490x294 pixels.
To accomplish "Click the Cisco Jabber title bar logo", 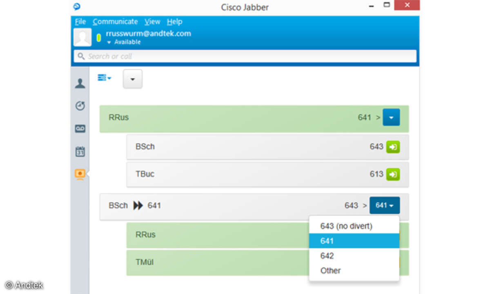I will pyautogui.click(x=77, y=7).
